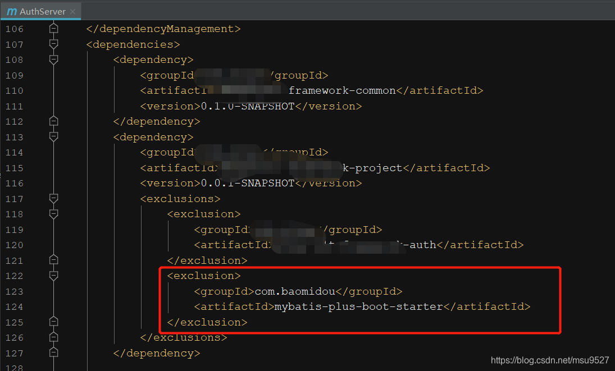
Task: Collapse the code fold on line 106
Action: point(53,29)
